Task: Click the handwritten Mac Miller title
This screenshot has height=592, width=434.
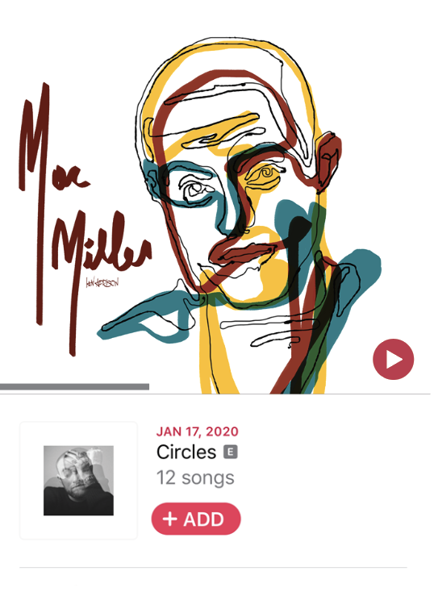Action: click(85, 219)
